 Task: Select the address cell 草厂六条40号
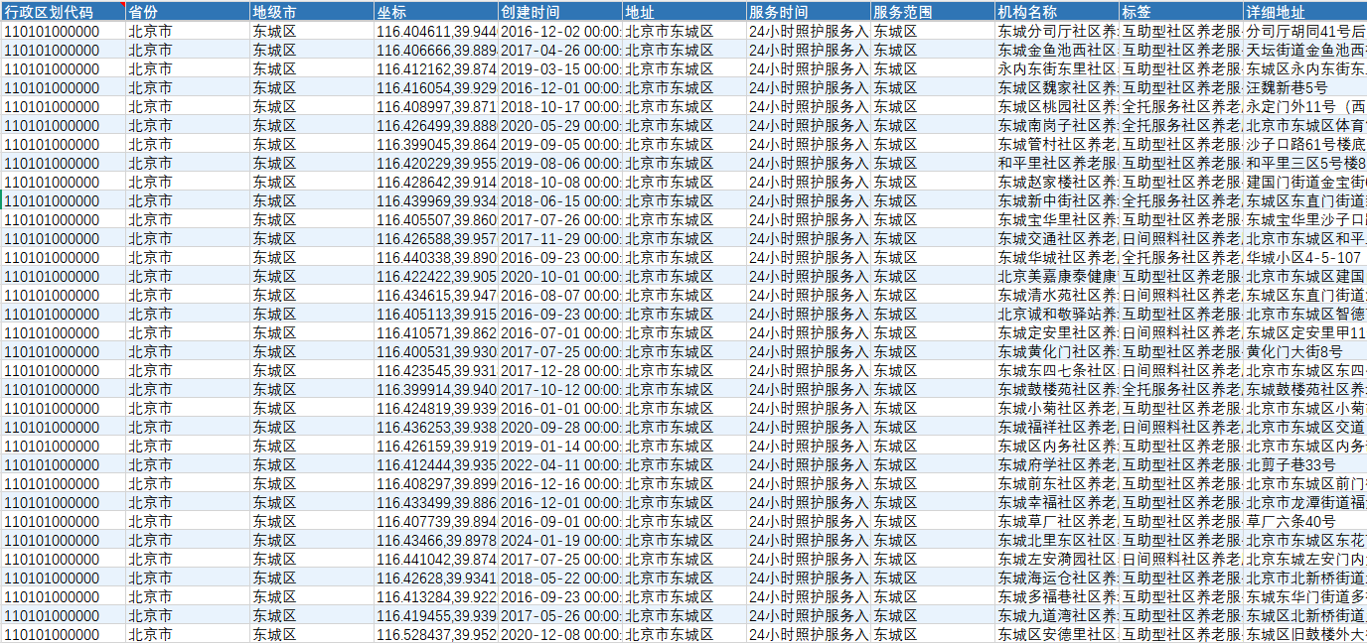[x=1304, y=521]
